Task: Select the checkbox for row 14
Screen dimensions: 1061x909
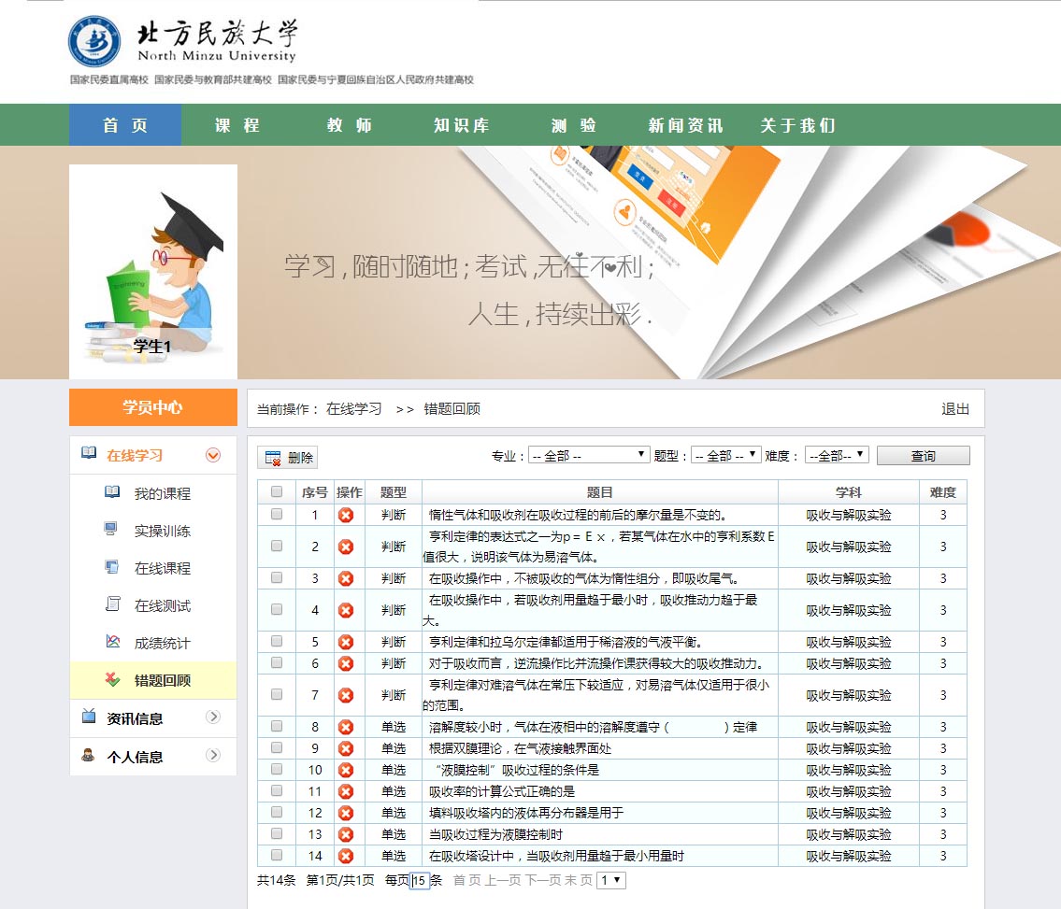Action: (x=277, y=855)
